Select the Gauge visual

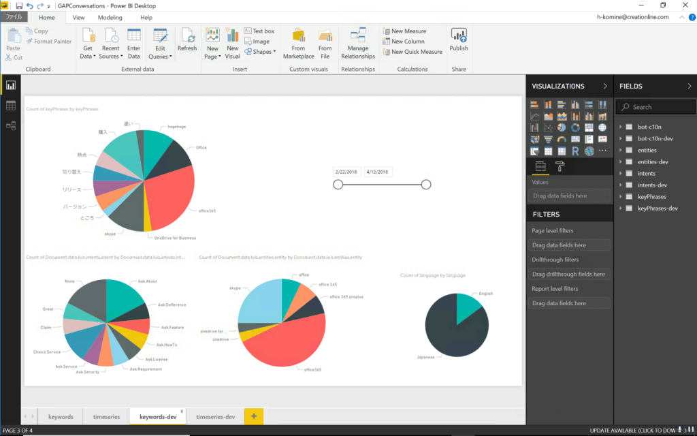[562, 139]
